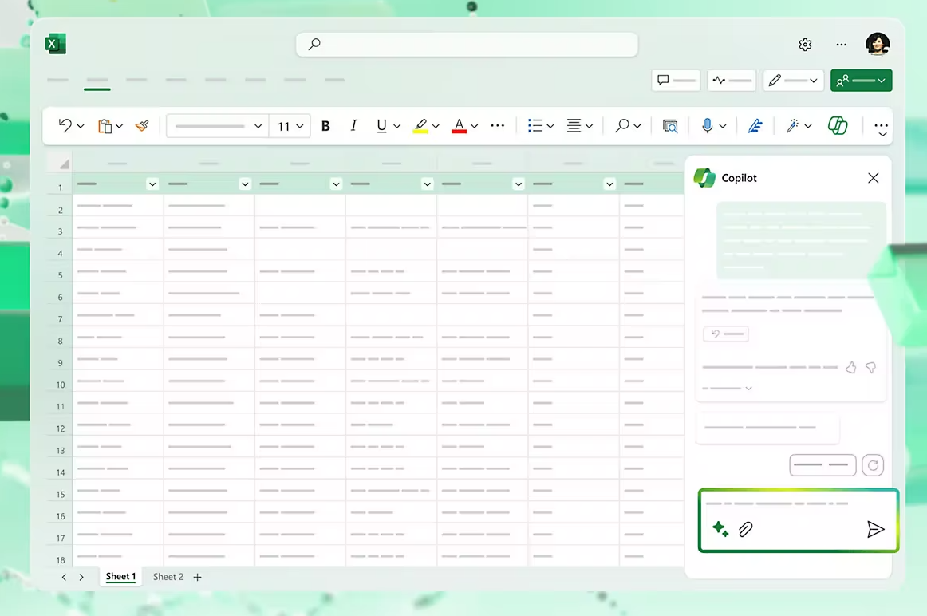Click the microphone Dictate icon
Screen dimensions: 927x616
coord(707,125)
